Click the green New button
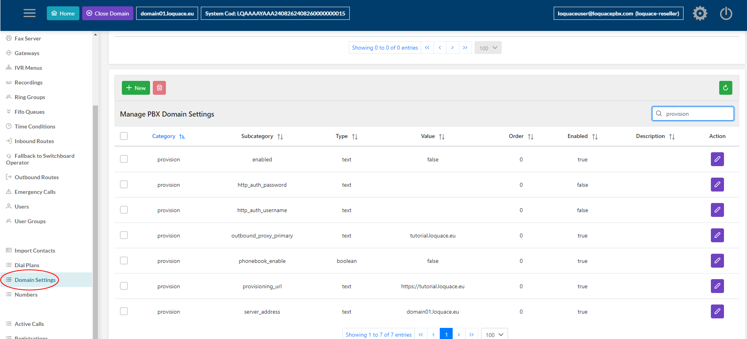Viewport: 747px width, 339px height. point(136,88)
